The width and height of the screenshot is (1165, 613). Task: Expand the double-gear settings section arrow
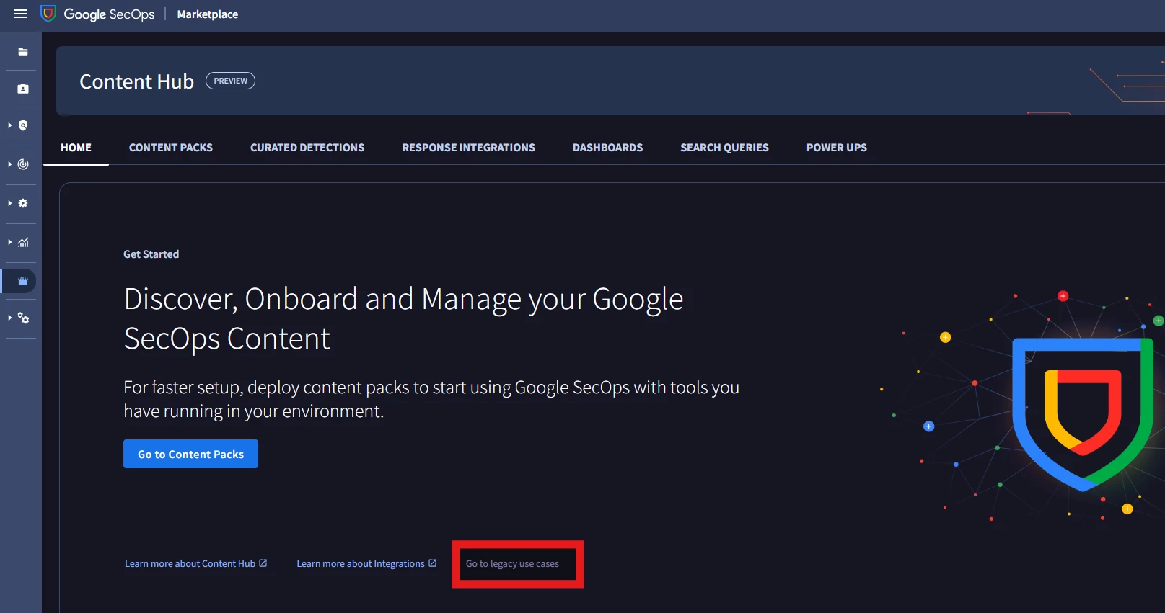[9, 318]
